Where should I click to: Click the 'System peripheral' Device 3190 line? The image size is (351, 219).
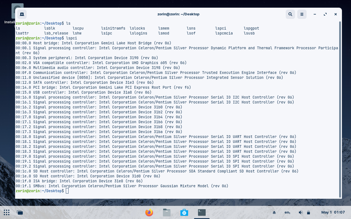coord(87,58)
